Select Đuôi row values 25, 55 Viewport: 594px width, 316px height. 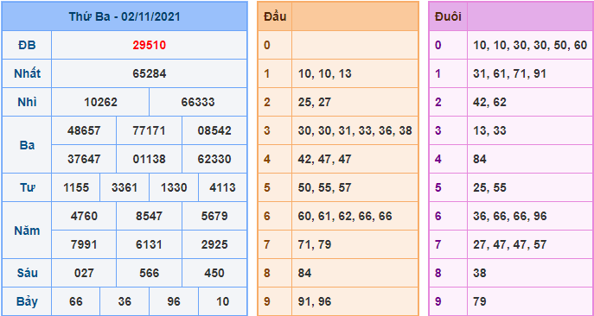(489, 187)
